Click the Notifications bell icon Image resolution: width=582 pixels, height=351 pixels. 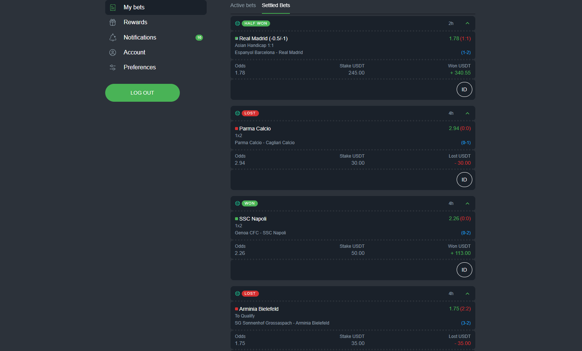coord(113,37)
